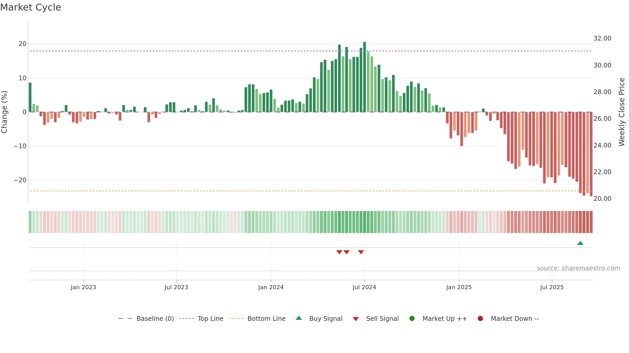Click the Sell Signal legend label
Viewport: 629px width, 353px height.
click(x=382, y=318)
